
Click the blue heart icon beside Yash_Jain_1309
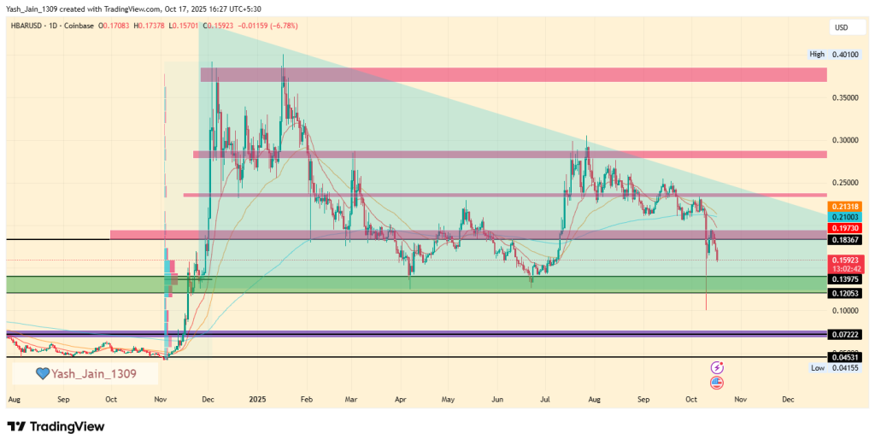[41, 373]
